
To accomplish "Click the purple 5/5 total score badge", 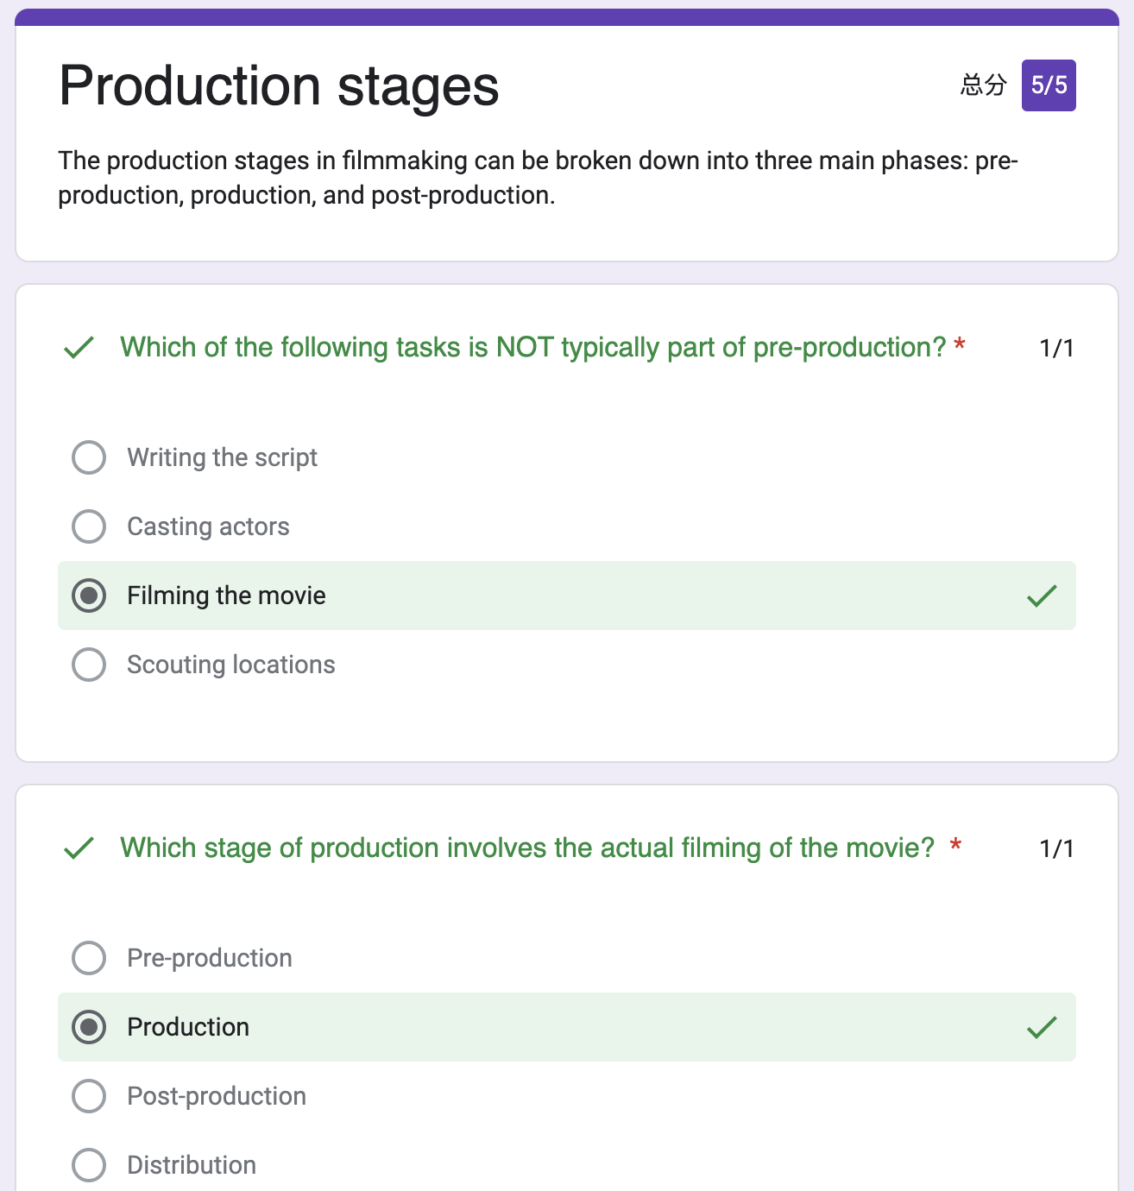I will pos(1049,85).
